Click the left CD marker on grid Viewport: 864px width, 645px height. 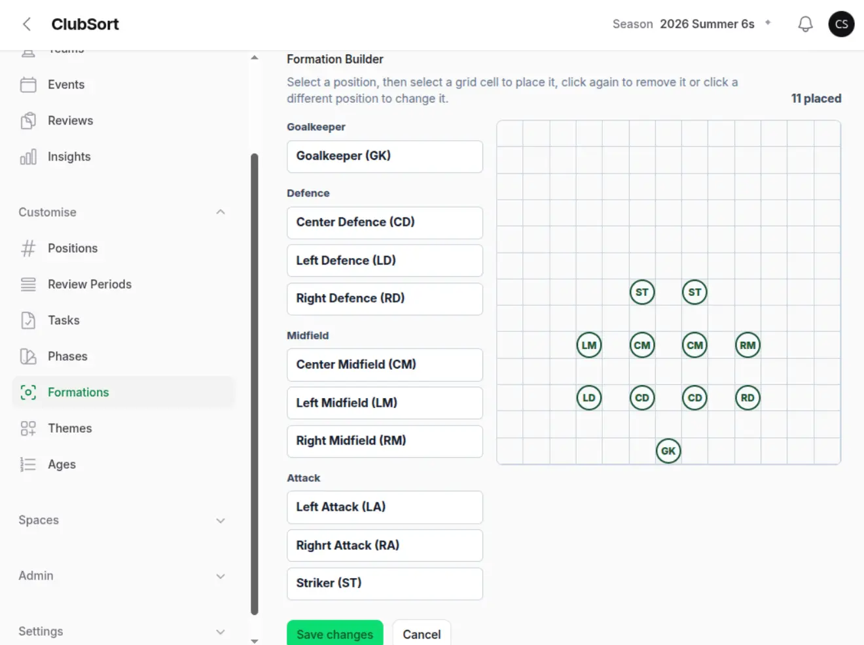pyautogui.click(x=642, y=397)
